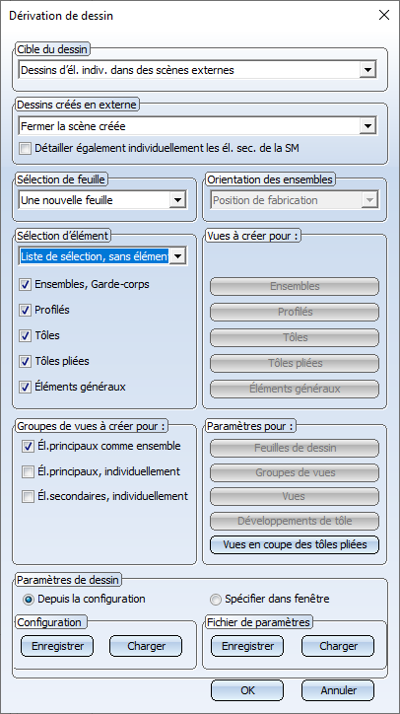Click Enregistrer under Configuration
The width and height of the screenshot is (400, 714).
[57, 646]
